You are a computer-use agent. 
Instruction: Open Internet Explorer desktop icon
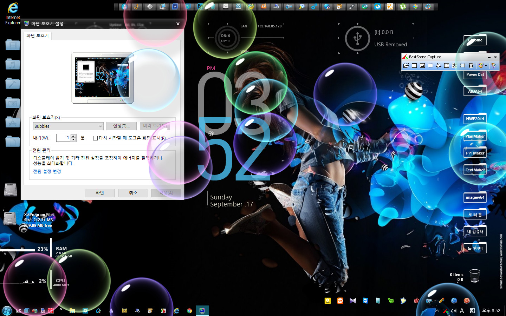click(x=13, y=13)
